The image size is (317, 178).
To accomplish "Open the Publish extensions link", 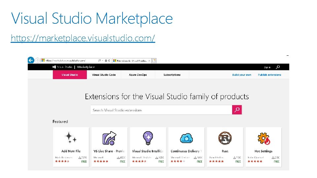I will (269, 75).
